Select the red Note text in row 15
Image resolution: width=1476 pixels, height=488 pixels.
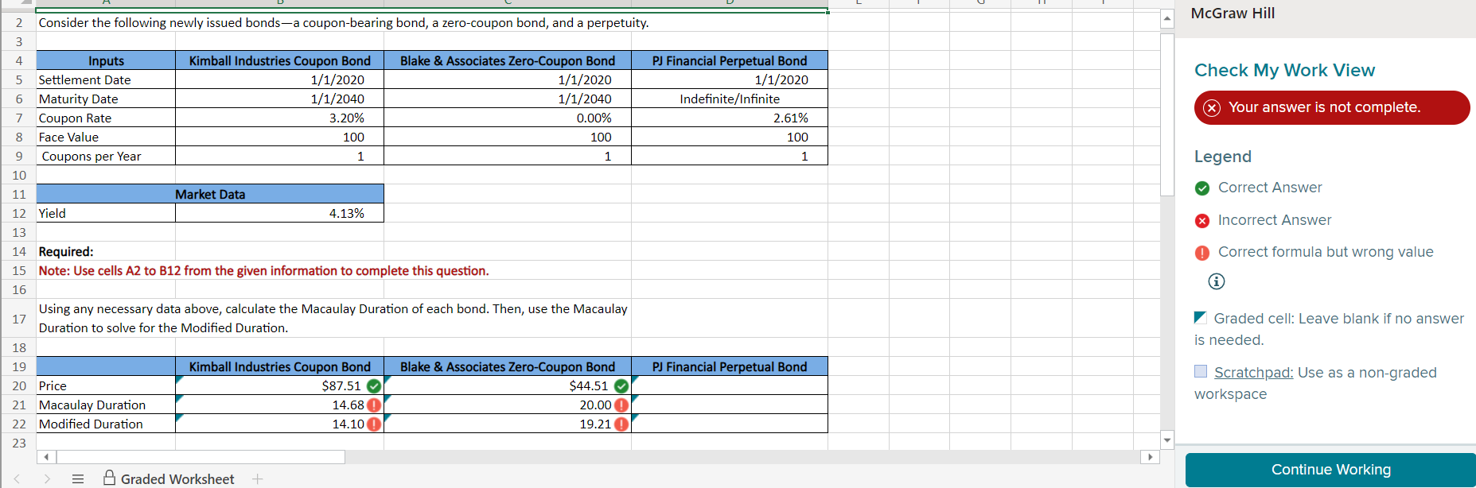pos(263,271)
